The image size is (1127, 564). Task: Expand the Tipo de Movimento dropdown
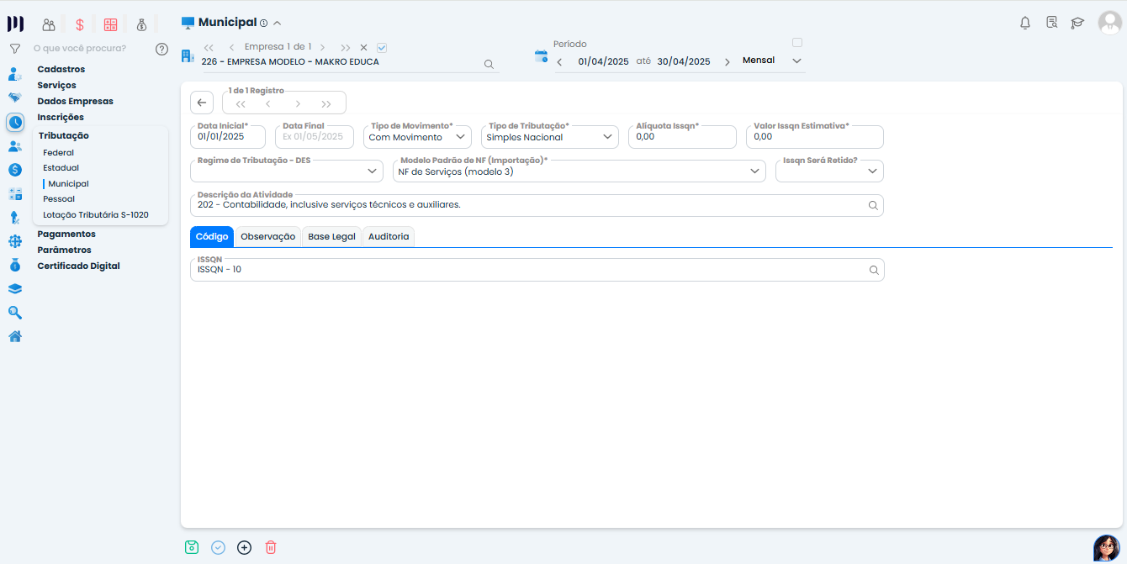[461, 137]
